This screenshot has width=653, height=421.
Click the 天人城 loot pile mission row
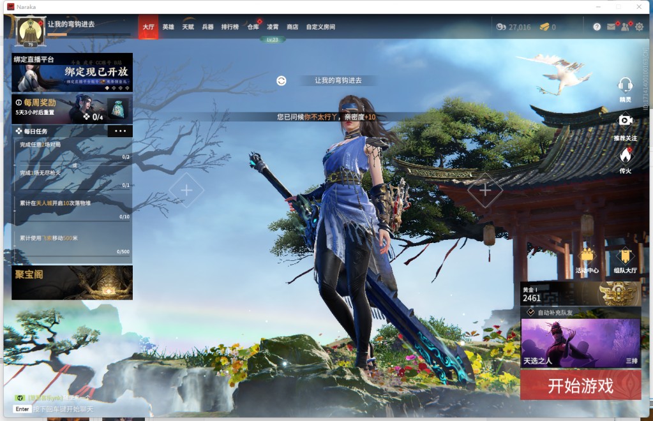(73, 210)
